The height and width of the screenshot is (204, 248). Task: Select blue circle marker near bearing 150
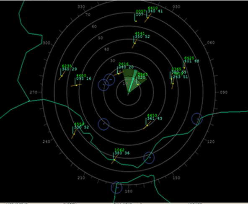coord(149,158)
